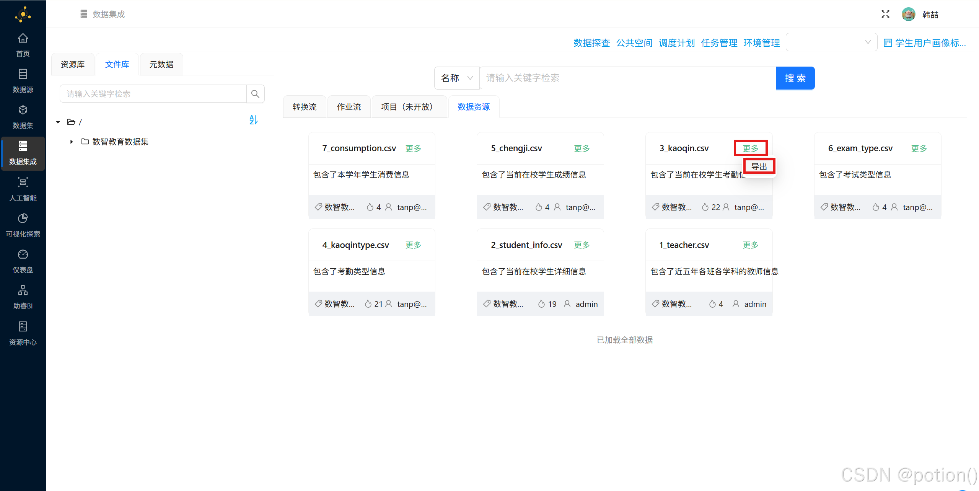Open the 仪表盘 gauge icon
This screenshot has width=979, height=491.
click(23, 254)
